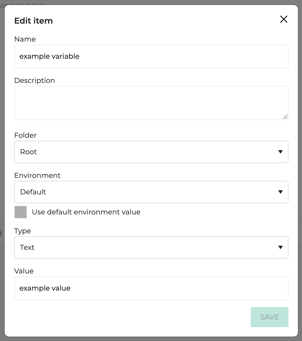The width and height of the screenshot is (302, 341).
Task: Click the triangle arrow in the Environment dropdown
Action: pyautogui.click(x=280, y=192)
